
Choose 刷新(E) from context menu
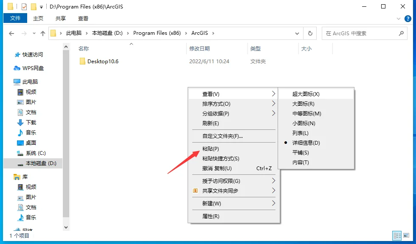coord(233,123)
